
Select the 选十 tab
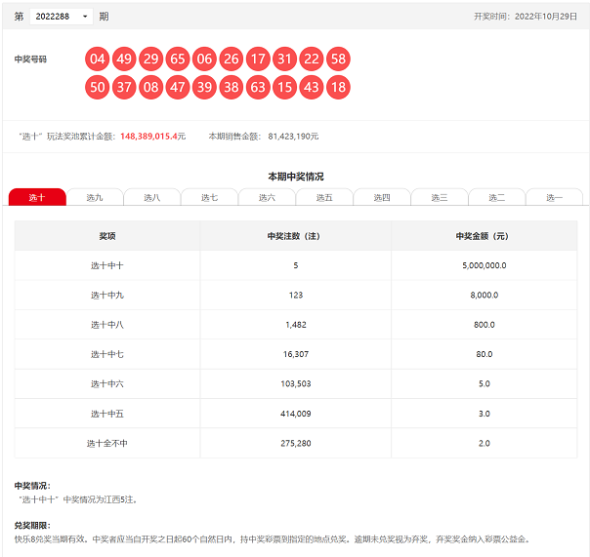point(37,197)
